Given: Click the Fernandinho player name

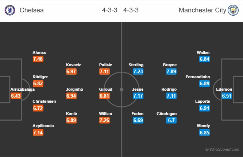Looking at the screenshot, I should (x=198, y=77).
